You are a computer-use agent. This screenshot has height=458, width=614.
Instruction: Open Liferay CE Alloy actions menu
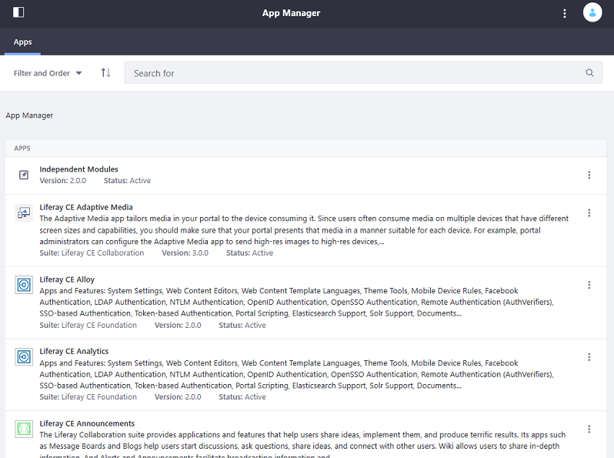589,286
